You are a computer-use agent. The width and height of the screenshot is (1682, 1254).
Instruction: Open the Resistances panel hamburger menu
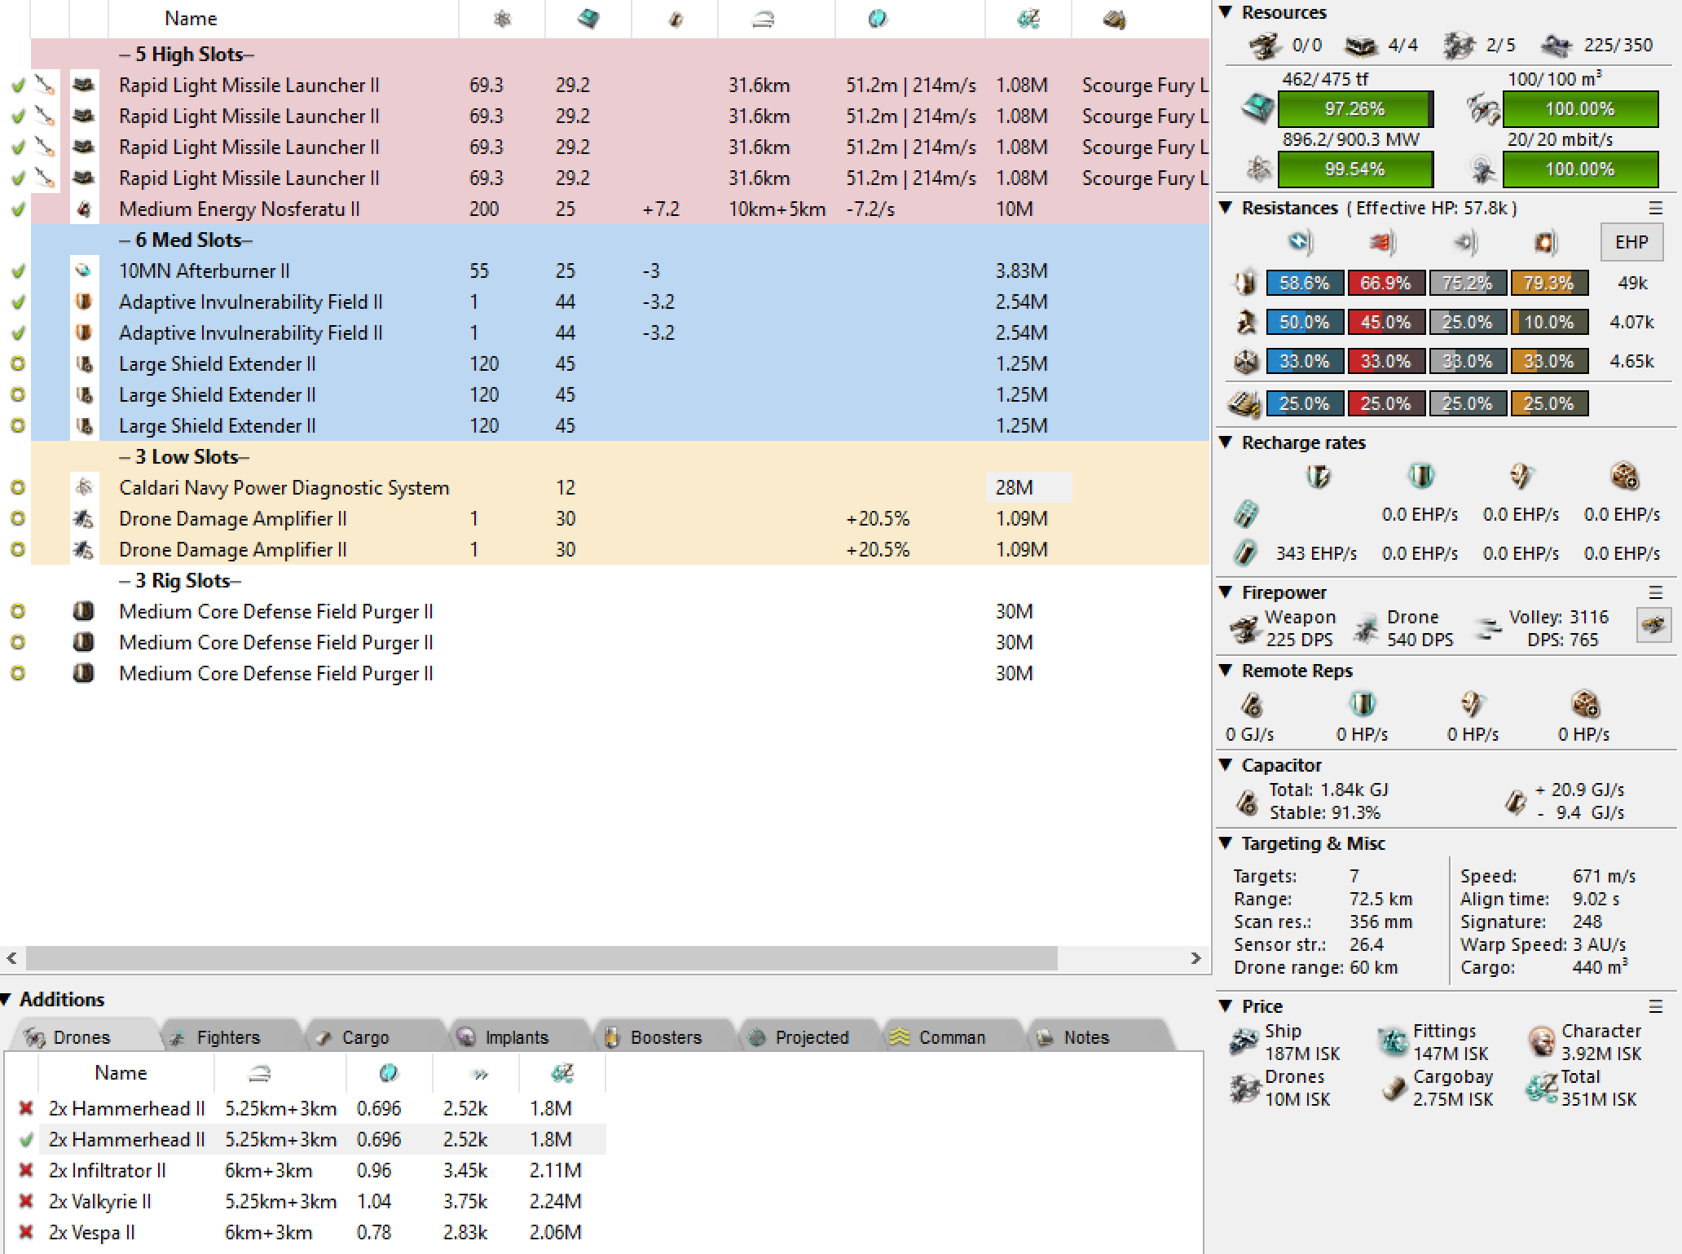pos(1656,209)
